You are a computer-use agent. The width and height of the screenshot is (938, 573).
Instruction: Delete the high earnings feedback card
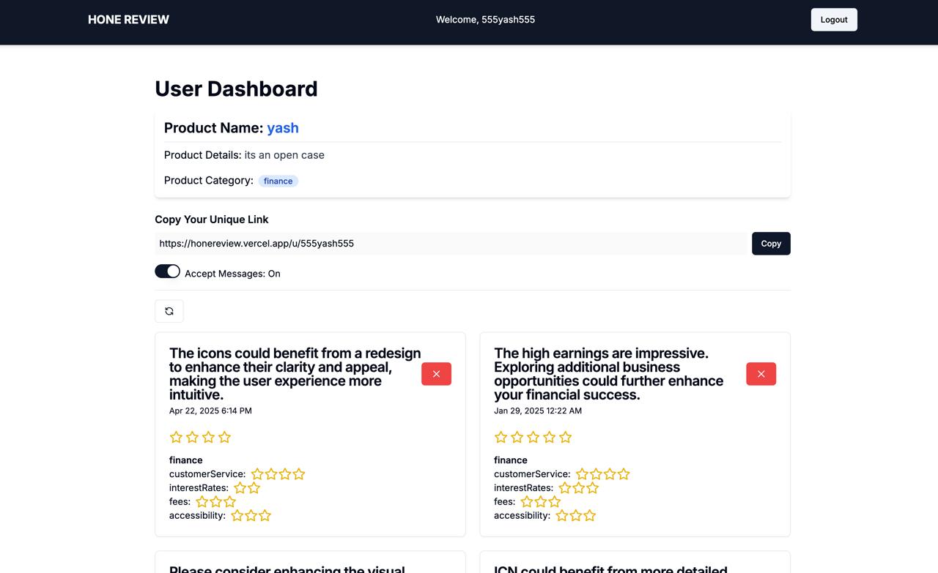click(761, 374)
